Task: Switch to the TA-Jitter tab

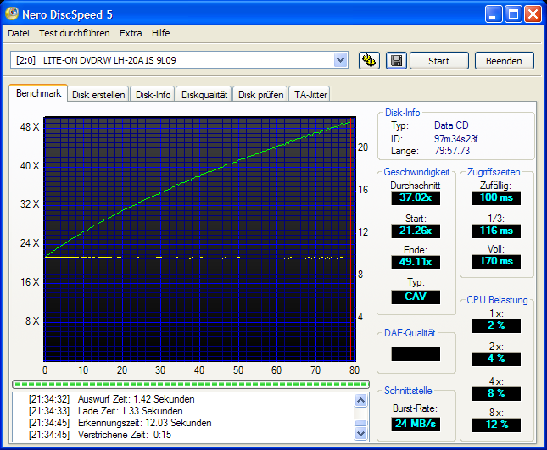Action: click(310, 94)
